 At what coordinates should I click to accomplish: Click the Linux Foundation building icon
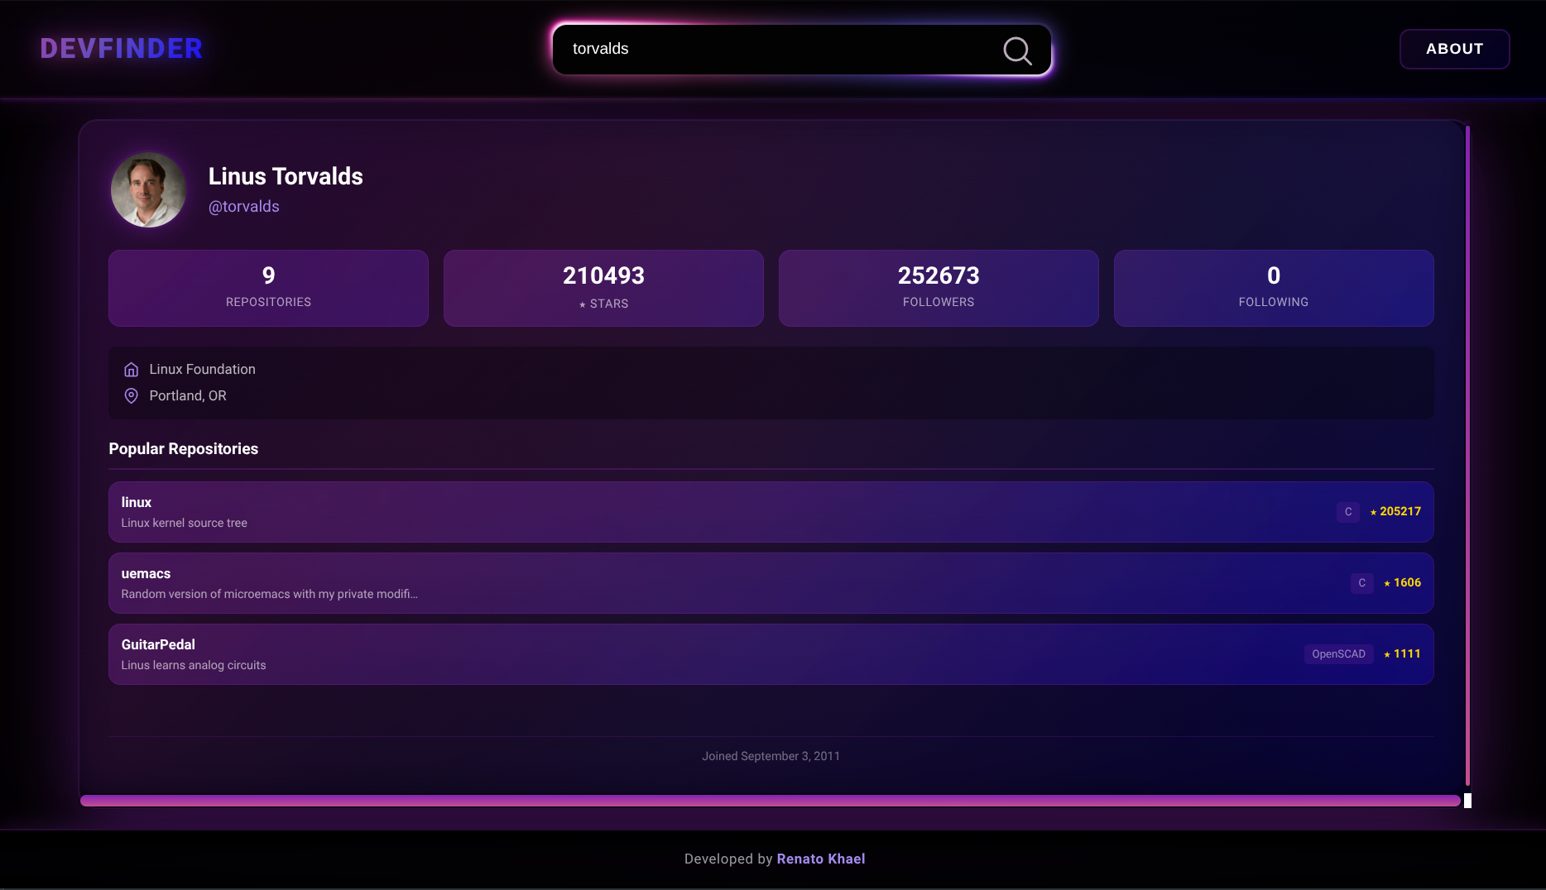131,370
